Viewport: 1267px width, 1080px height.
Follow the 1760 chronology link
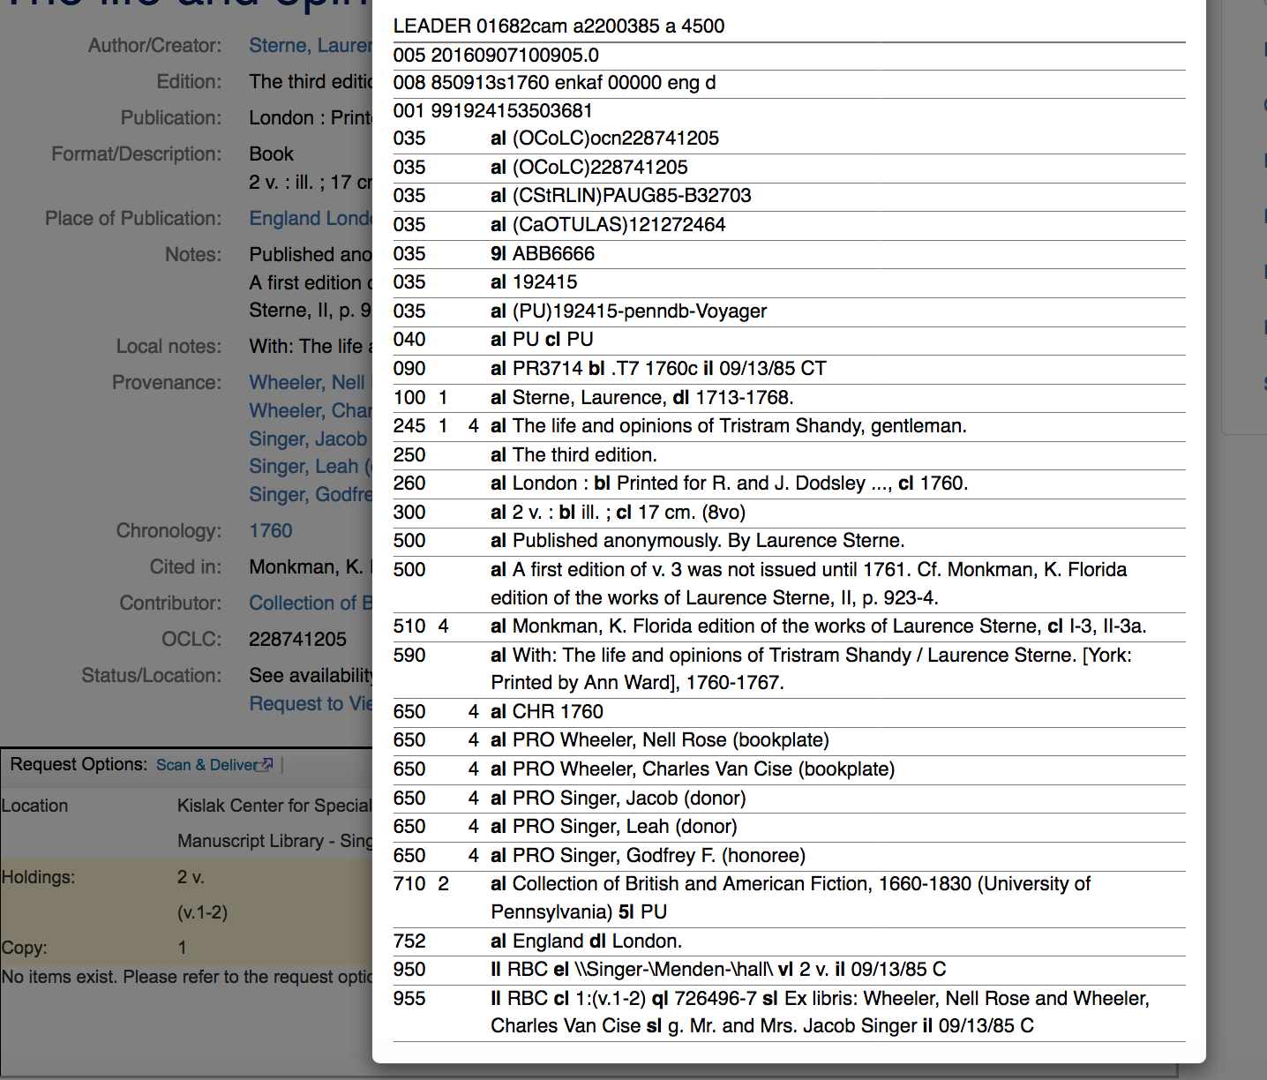(x=271, y=531)
